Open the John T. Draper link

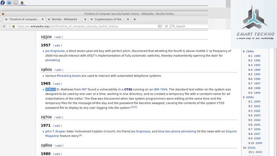point(55,131)
